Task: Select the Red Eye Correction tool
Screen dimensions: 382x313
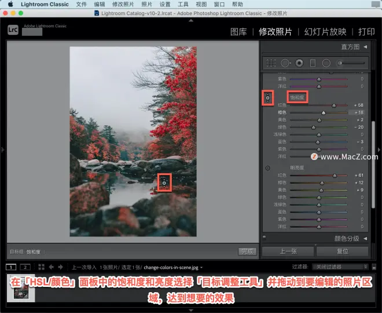Action: pos(299,63)
